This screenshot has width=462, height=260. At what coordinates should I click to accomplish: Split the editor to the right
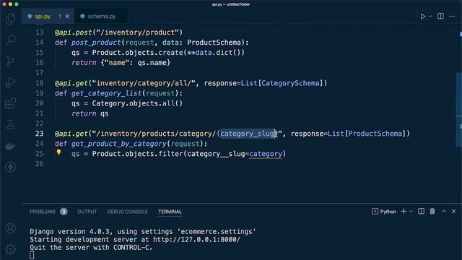440,16
